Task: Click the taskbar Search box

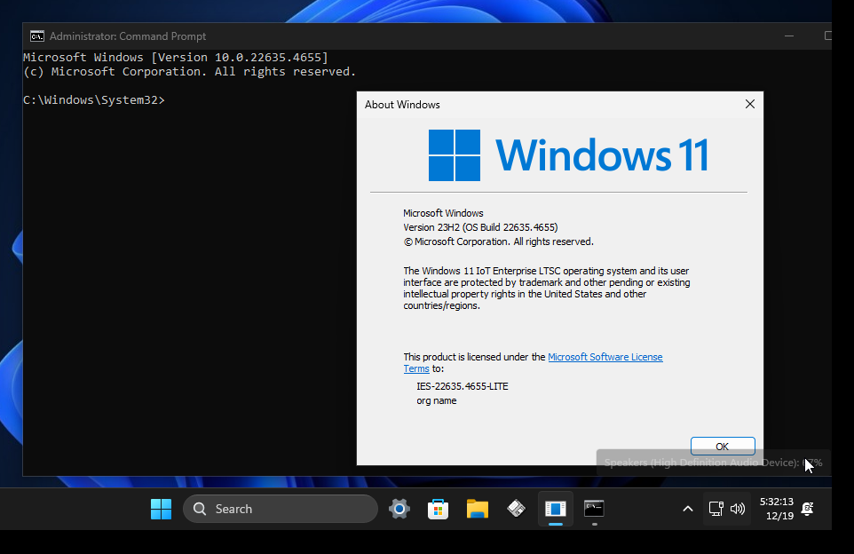Action: click(x=281, y=509)
